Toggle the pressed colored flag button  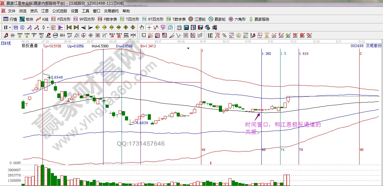click(x=60, y=27)
